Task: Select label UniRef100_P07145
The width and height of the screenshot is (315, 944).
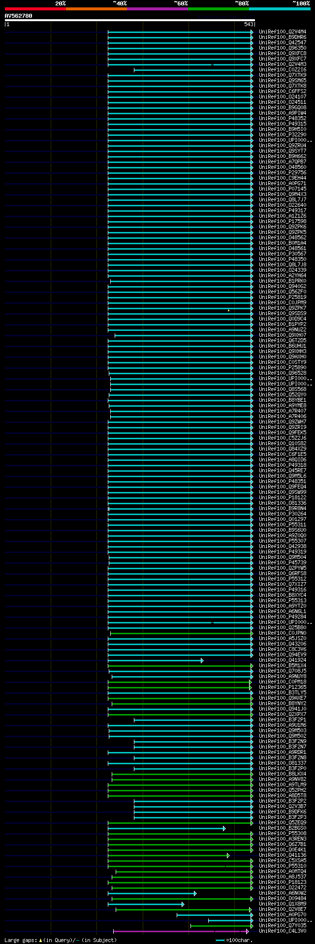Action: (x=283, y=189)
